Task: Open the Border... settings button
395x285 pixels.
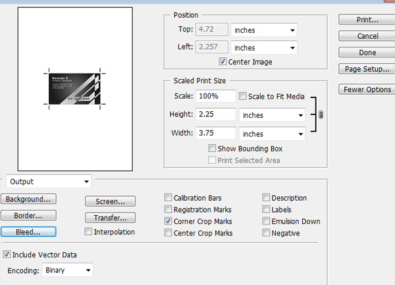Action: 28,215
